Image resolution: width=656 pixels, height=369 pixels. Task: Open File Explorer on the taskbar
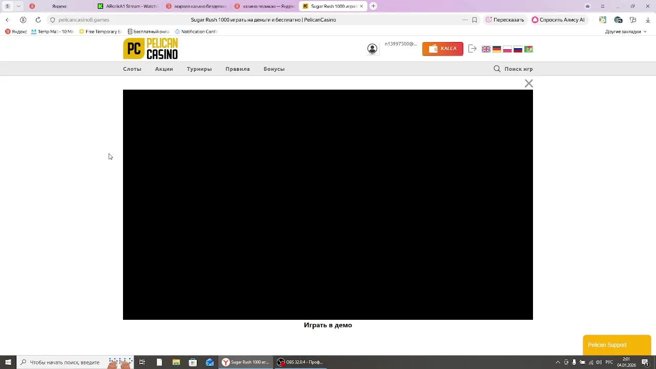(x=176, y=362)
